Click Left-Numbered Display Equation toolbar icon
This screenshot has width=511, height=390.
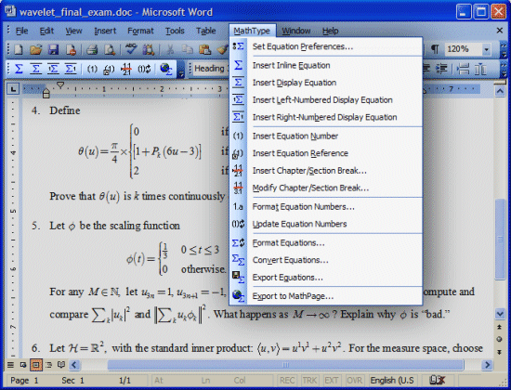click(x=54, y=69)
